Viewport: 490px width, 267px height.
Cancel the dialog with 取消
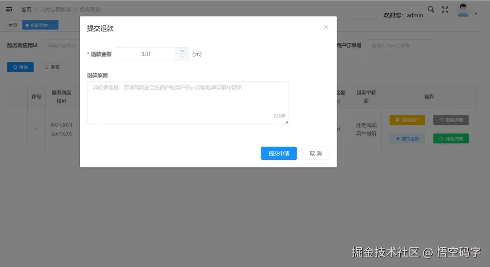pos(315,153)
